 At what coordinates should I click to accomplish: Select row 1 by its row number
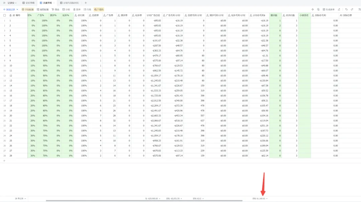click(x=4, y=20)
